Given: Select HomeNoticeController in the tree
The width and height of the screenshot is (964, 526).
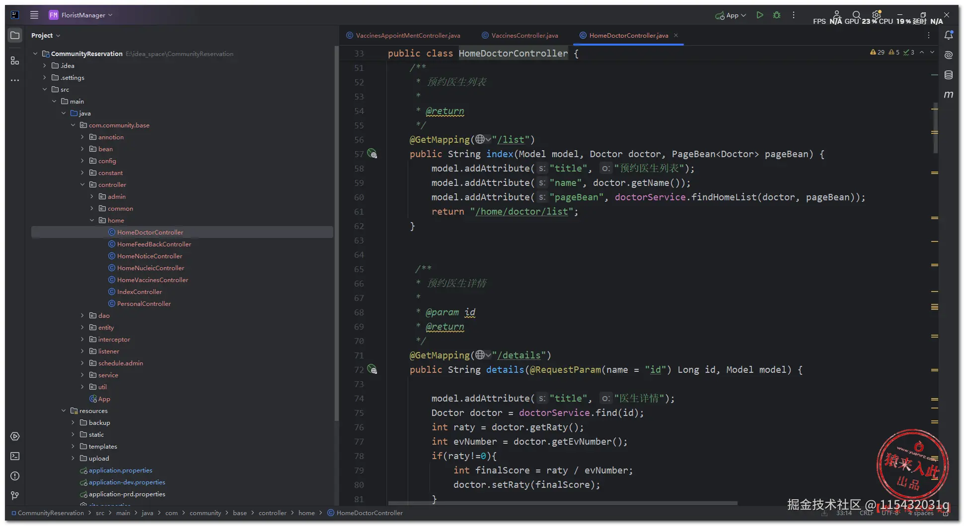Looking at the screenshot, I should coord(149,256).
